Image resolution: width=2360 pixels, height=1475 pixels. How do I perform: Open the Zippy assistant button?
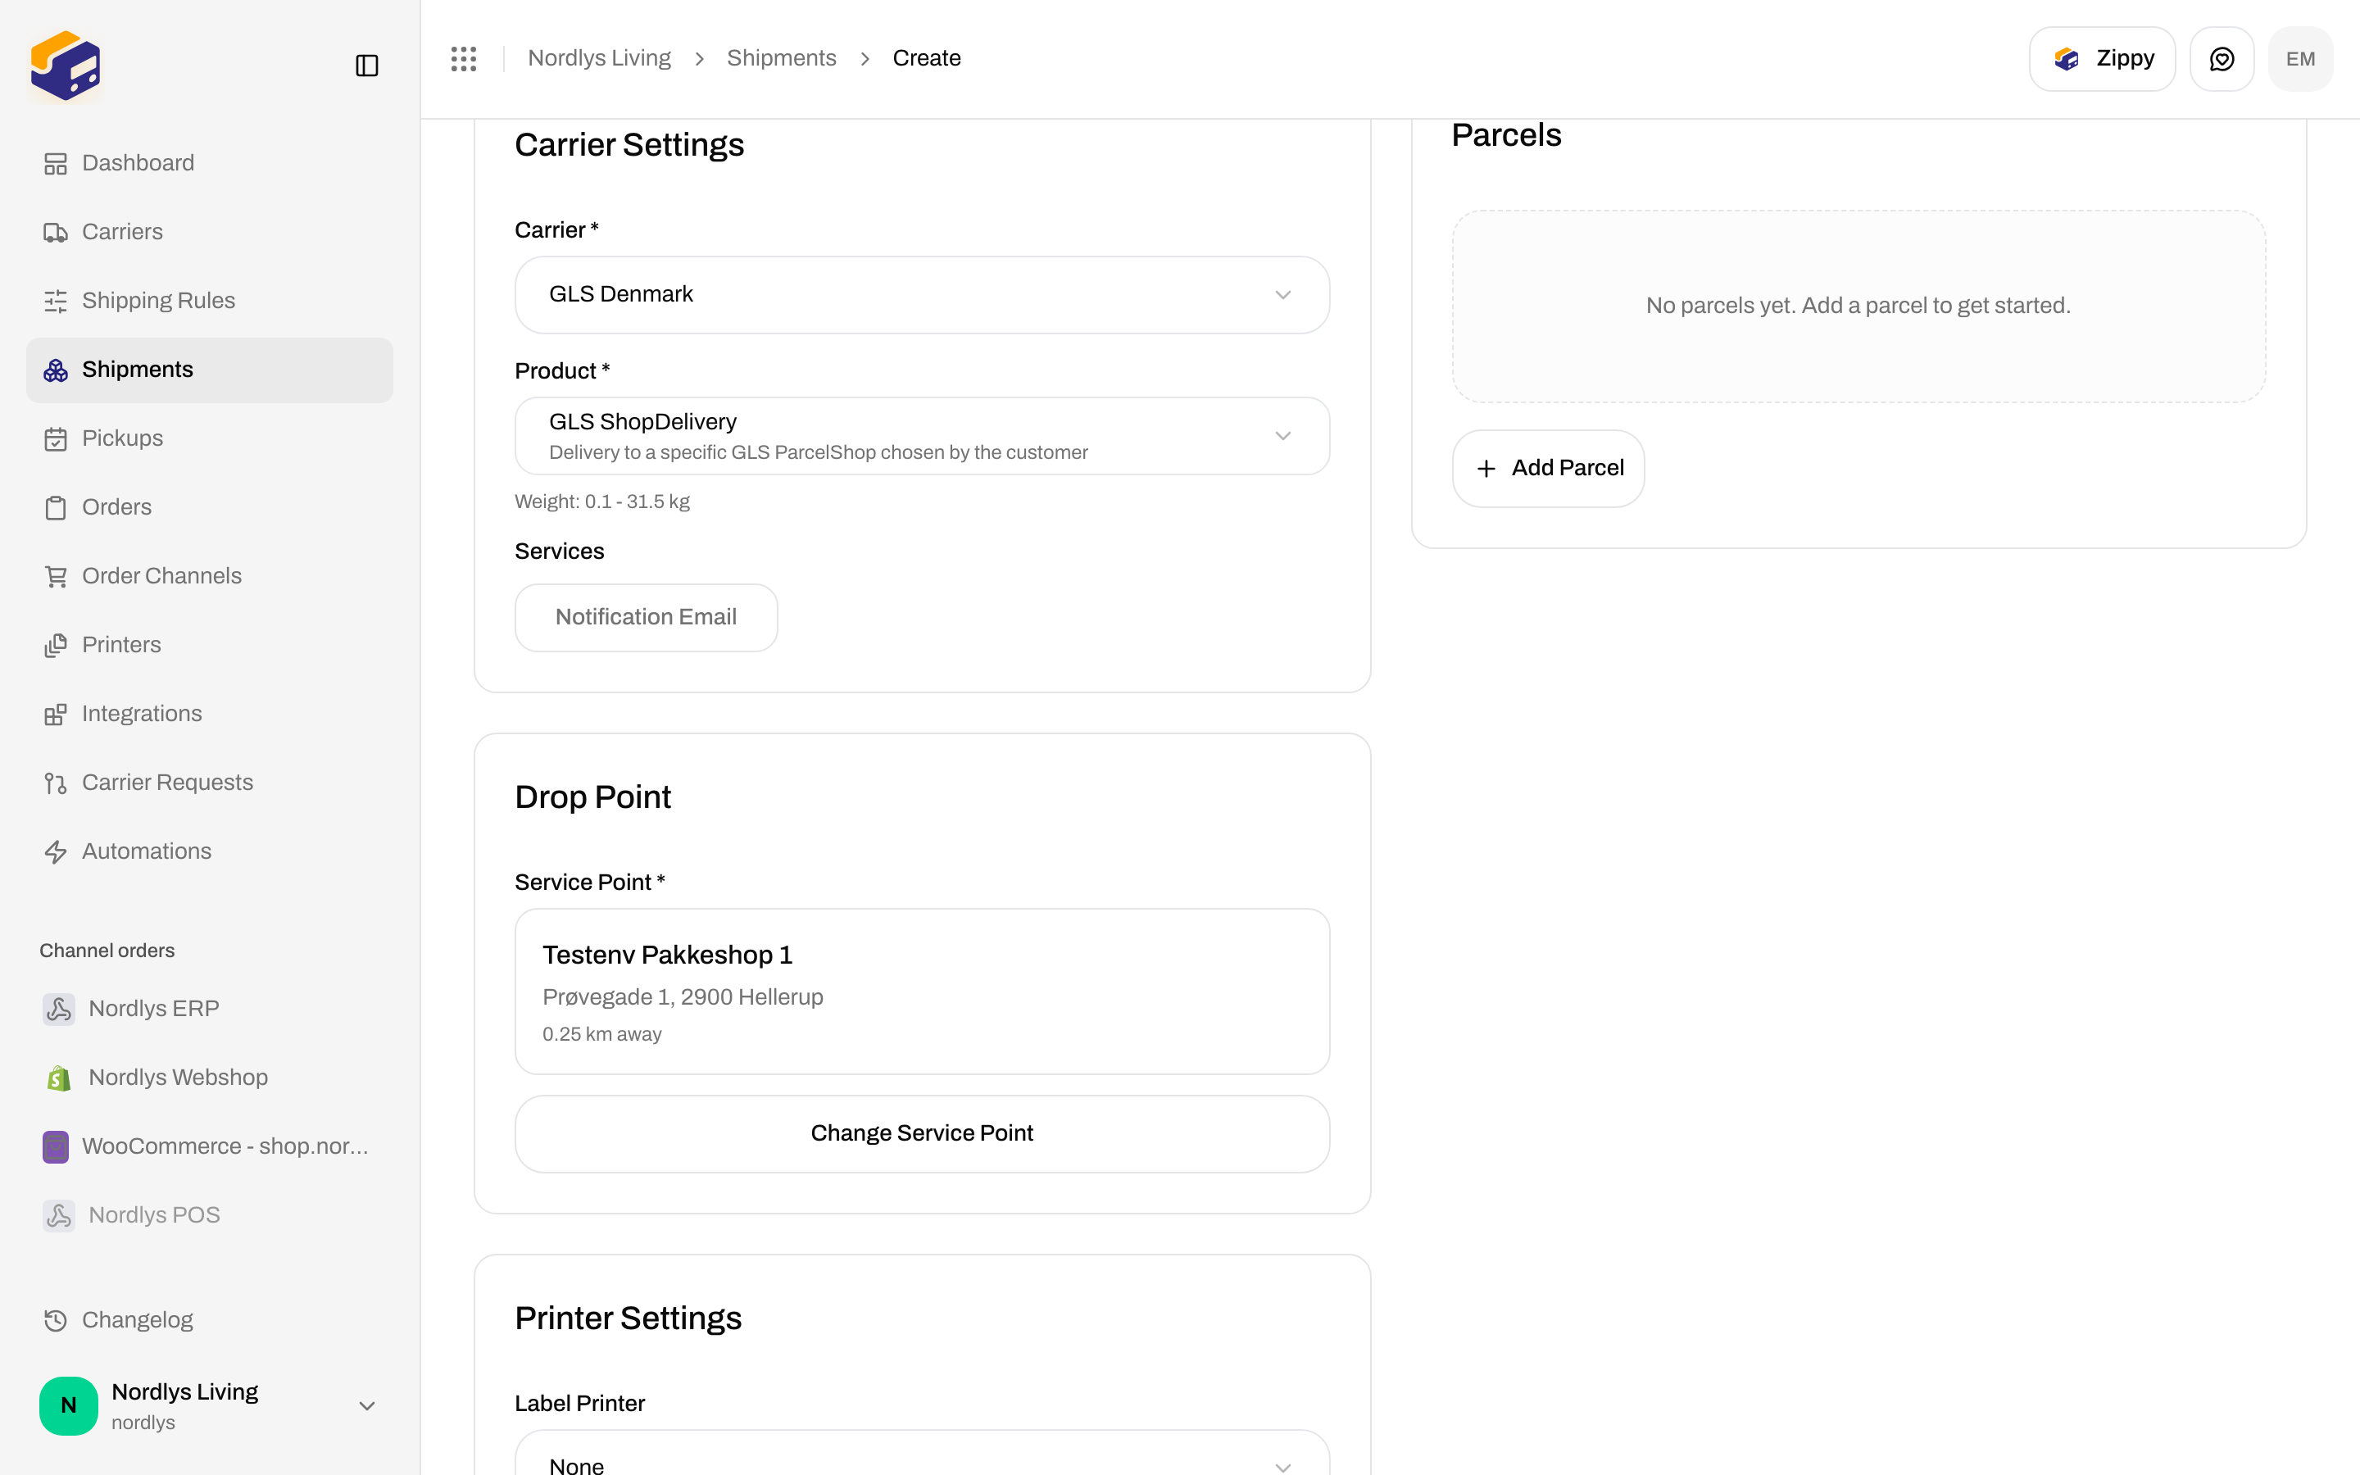[x=2102, y=58]
